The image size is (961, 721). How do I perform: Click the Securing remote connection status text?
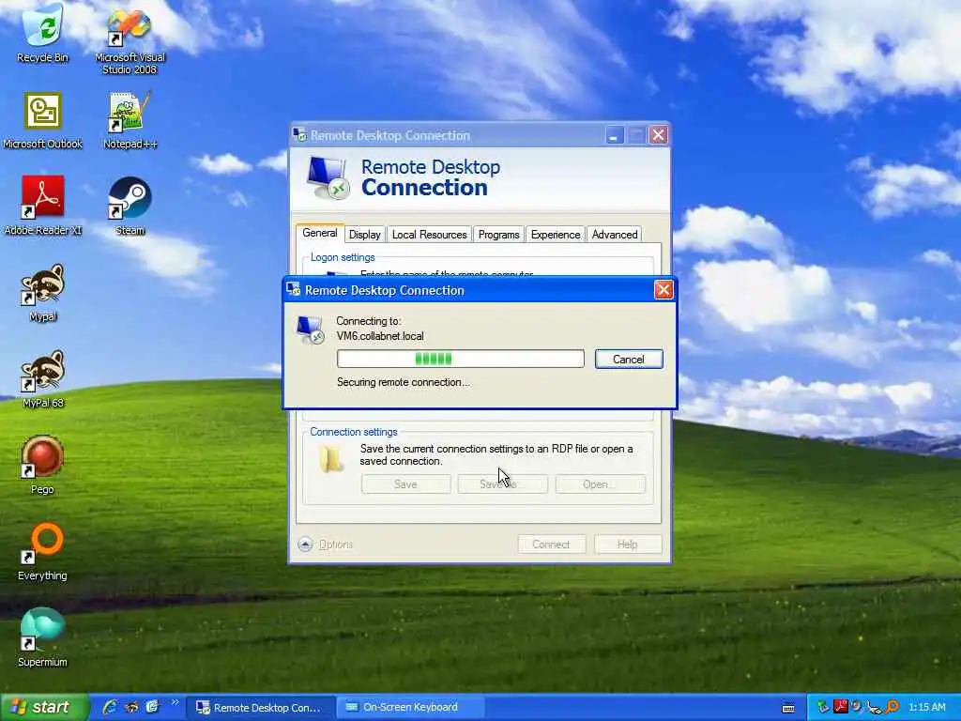[x=404, y=382]
